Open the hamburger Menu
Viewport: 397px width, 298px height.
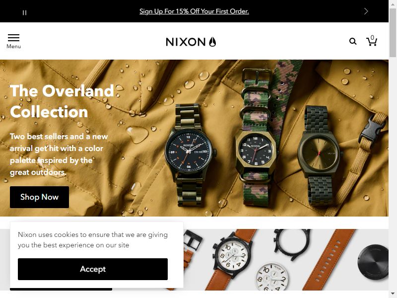pyautogui.click(x=14, y=41)
